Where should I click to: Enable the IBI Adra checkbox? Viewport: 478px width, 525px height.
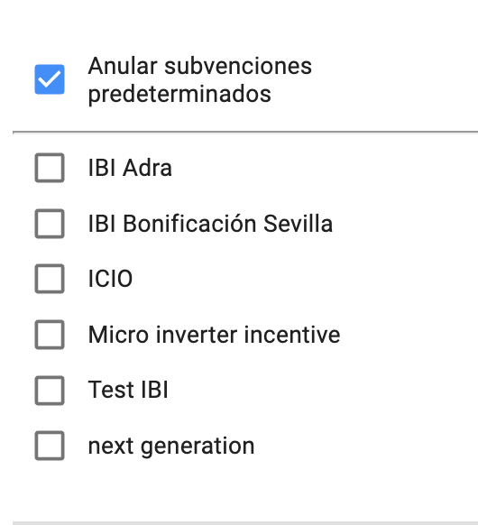50,168
